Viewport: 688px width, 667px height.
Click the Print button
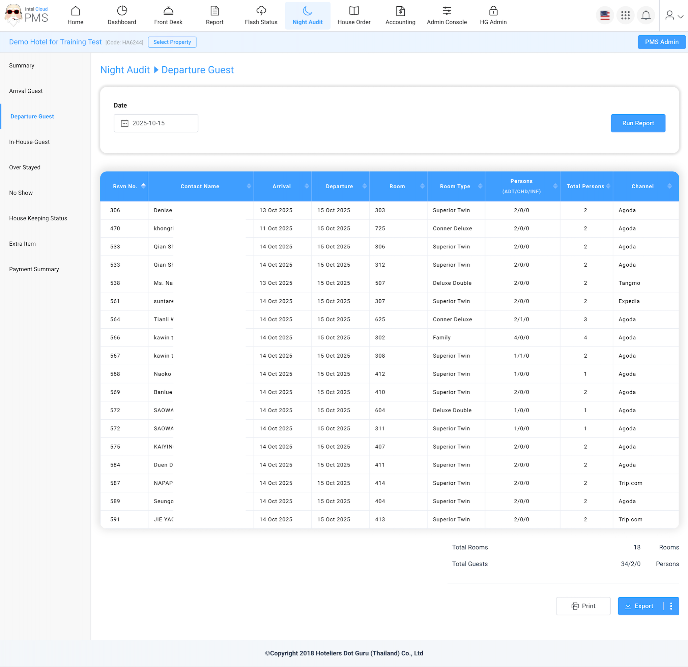[583, 606]
